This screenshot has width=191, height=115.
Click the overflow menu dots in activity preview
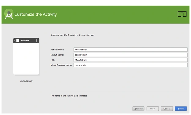[36, 40]
